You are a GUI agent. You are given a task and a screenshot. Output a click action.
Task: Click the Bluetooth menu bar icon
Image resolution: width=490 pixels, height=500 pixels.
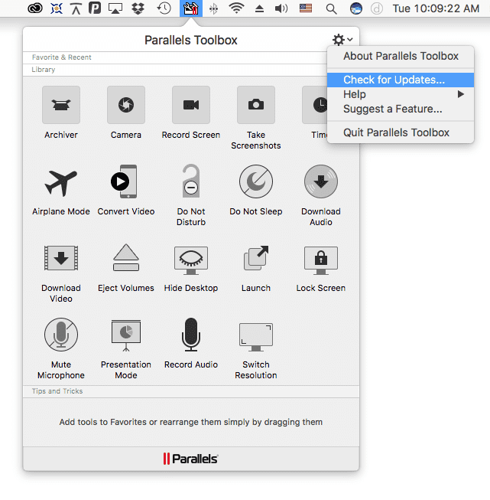click(213, 8)
